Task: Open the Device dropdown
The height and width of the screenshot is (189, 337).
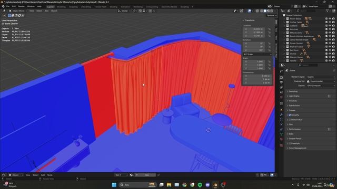Action: [x=321, y=86]
